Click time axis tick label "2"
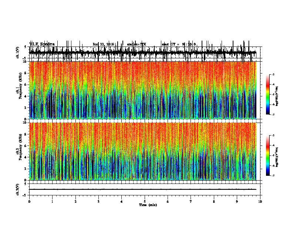 click(x=75, y=202)
